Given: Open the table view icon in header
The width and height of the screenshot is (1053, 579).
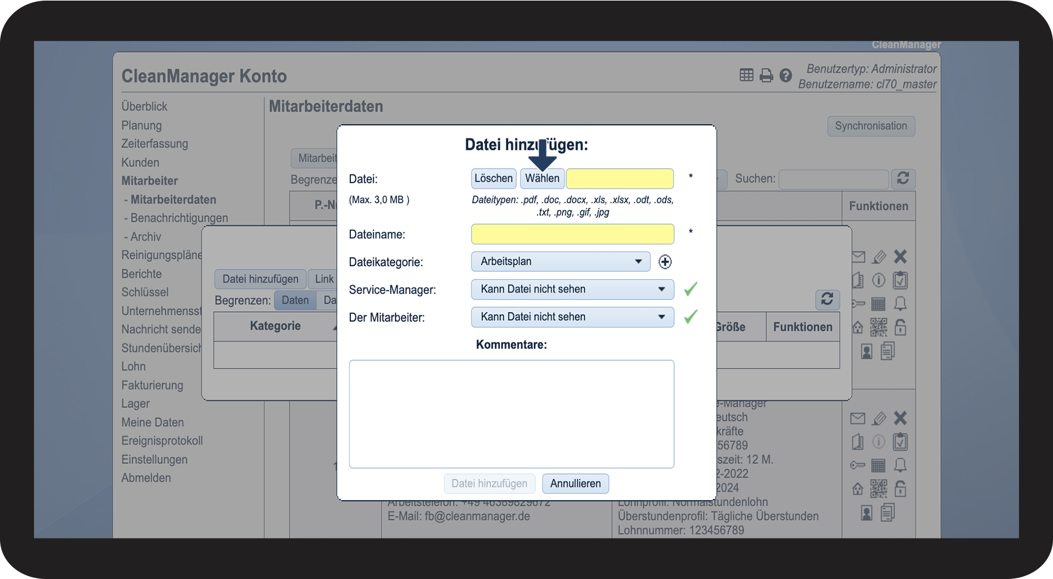Looking at the screenshot, I should click(746, 75).
